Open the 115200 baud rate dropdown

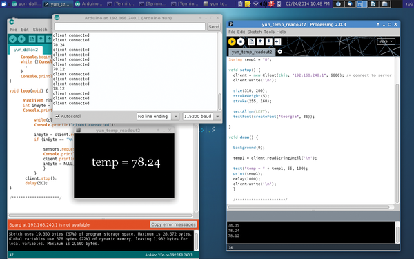201,116
